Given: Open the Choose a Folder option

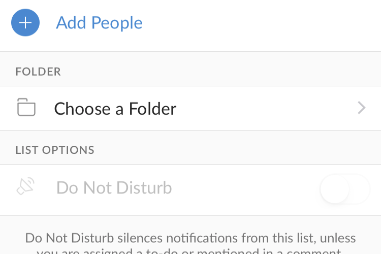Looking at the screenshot, I should click(115, 109).
